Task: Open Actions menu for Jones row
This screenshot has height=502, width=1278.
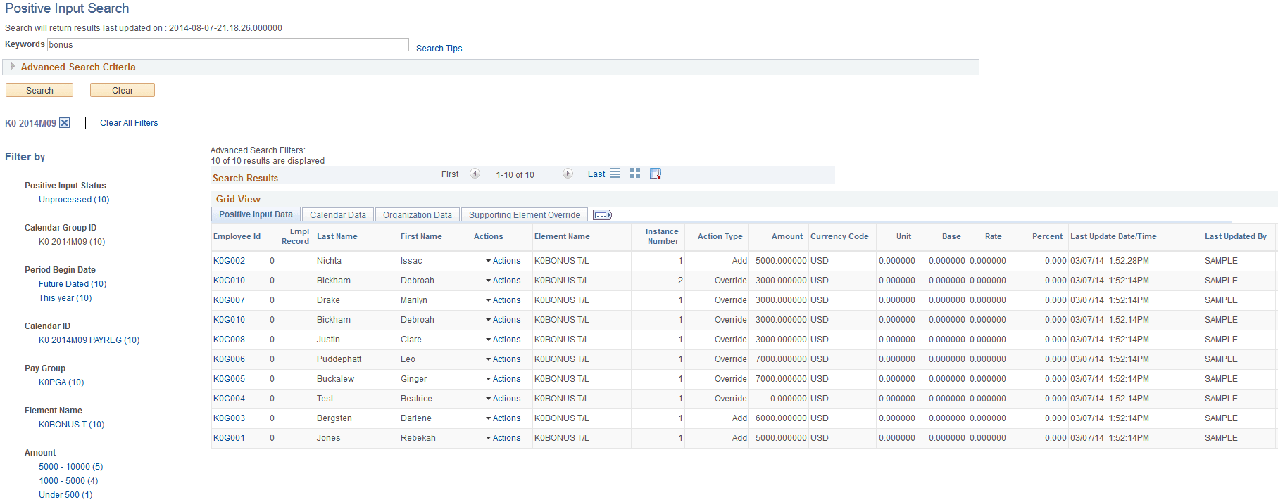Action: [503, 438]
